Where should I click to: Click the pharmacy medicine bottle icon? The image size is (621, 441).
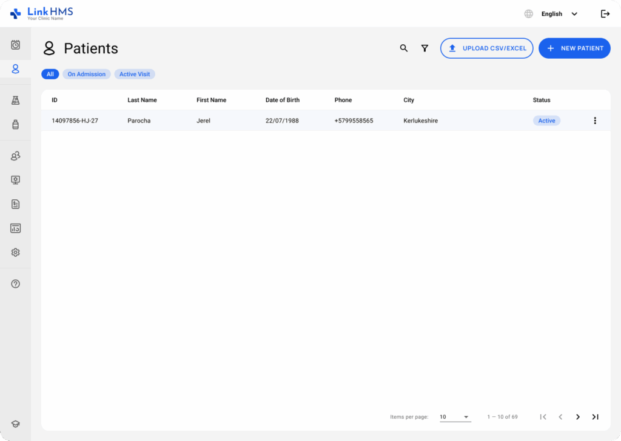15,123
